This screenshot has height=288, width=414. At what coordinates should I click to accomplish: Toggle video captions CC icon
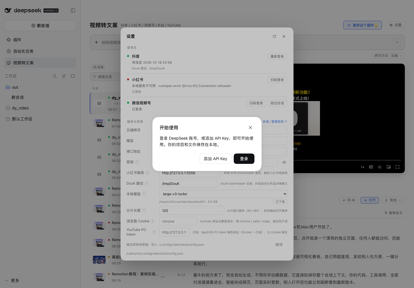[371, 167]
